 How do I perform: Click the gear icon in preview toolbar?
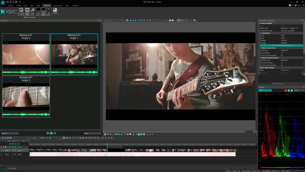194,20
